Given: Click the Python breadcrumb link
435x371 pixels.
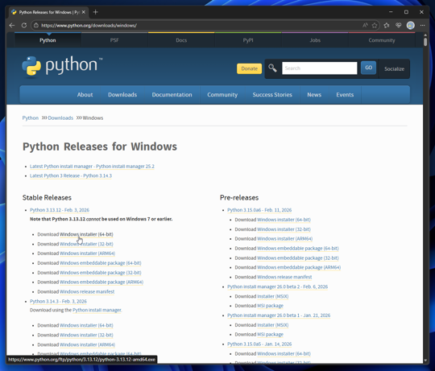Looking at the screenshot, I should (31, 118).
